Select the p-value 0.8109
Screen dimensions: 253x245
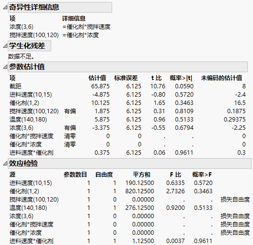pyautogui.click(x=184, y=111)
